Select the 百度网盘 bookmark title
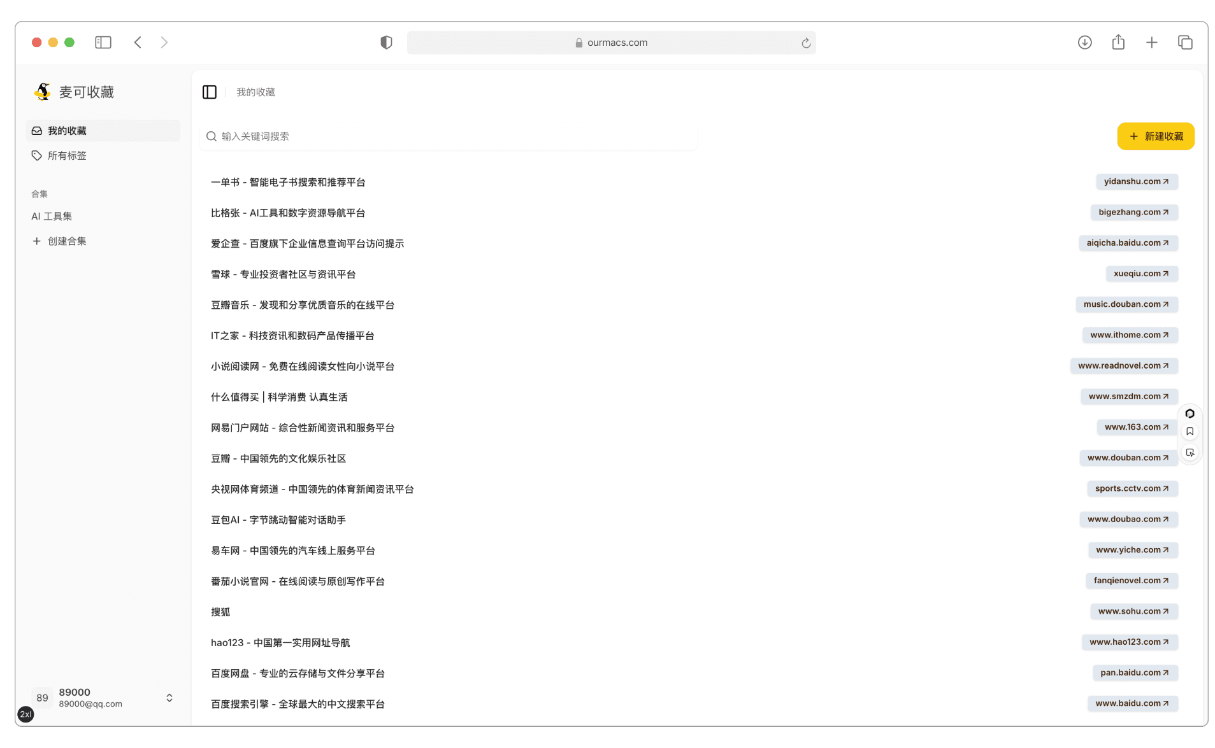The height and width of the screenshot is (748, 1215). [298, 674]
